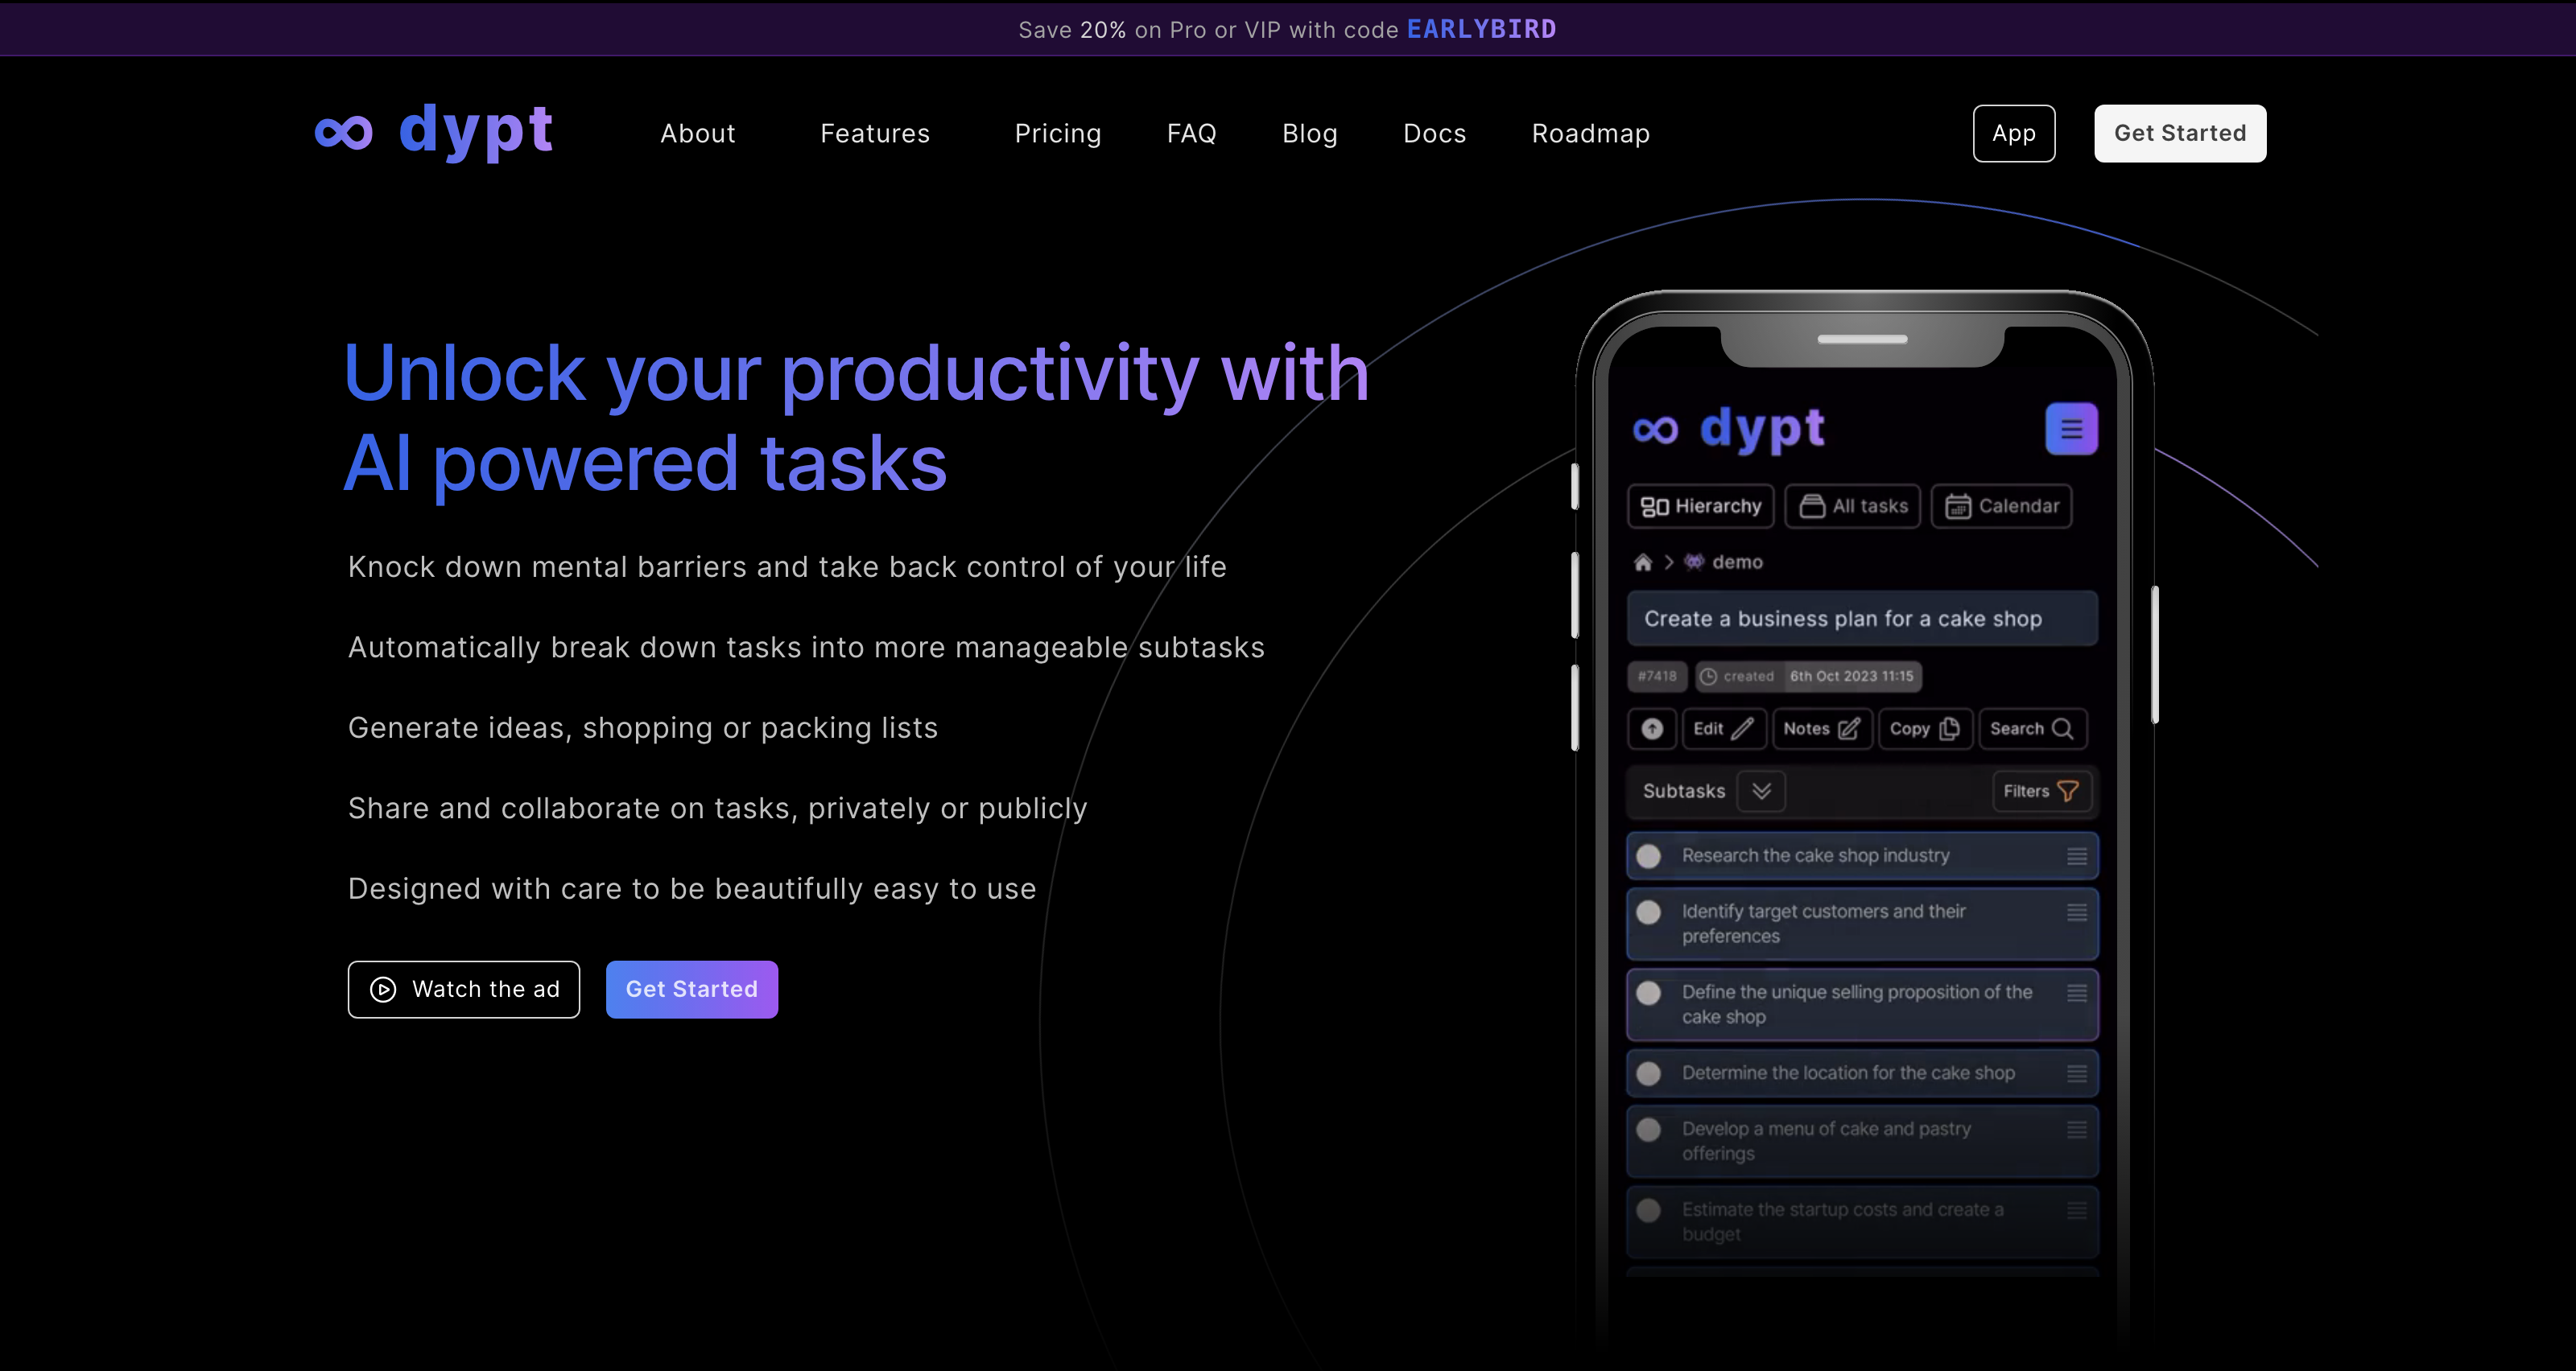
Task: Click the created 6th Oct 2023 badge
Action: [1808, 677]
